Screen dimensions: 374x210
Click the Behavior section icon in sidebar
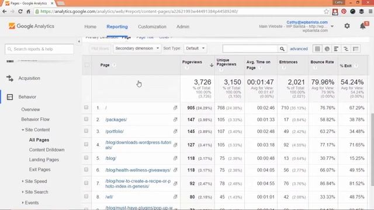(10, 97)
